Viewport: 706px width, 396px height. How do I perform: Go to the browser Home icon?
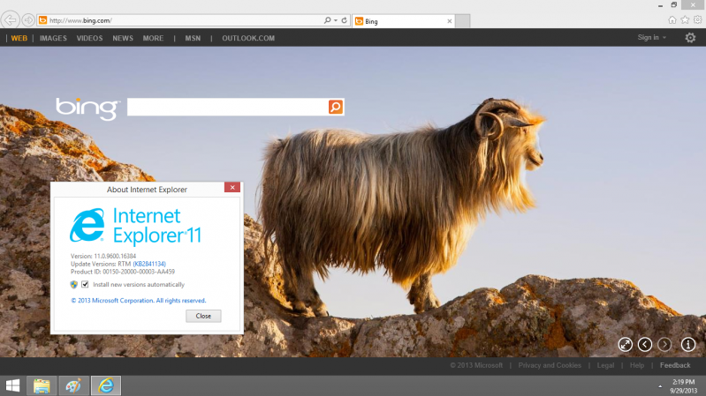[672, 19]
